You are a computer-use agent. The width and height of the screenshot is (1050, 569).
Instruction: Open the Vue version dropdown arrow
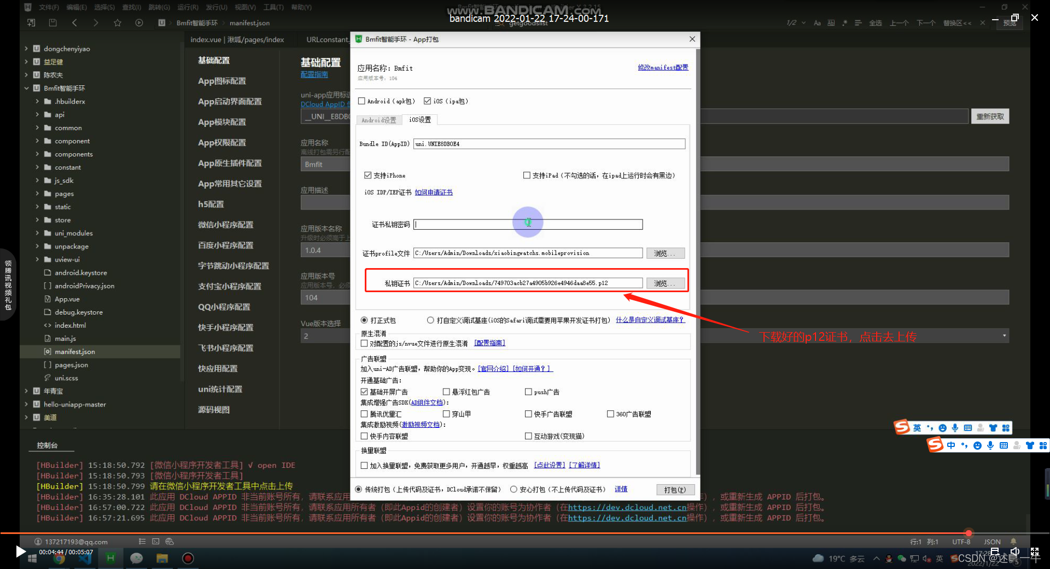(1004, 335)
